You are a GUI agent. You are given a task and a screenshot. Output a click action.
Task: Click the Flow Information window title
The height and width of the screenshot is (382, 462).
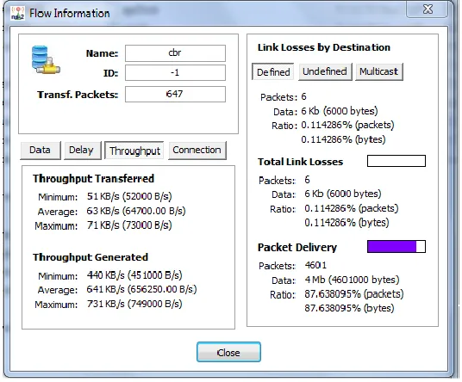[69, 13]
